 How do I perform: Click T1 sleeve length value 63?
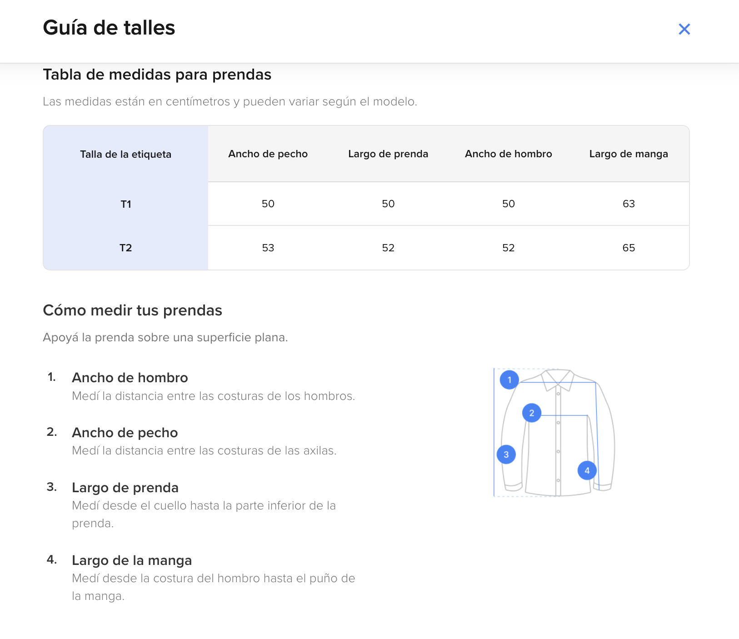point(629,204)
